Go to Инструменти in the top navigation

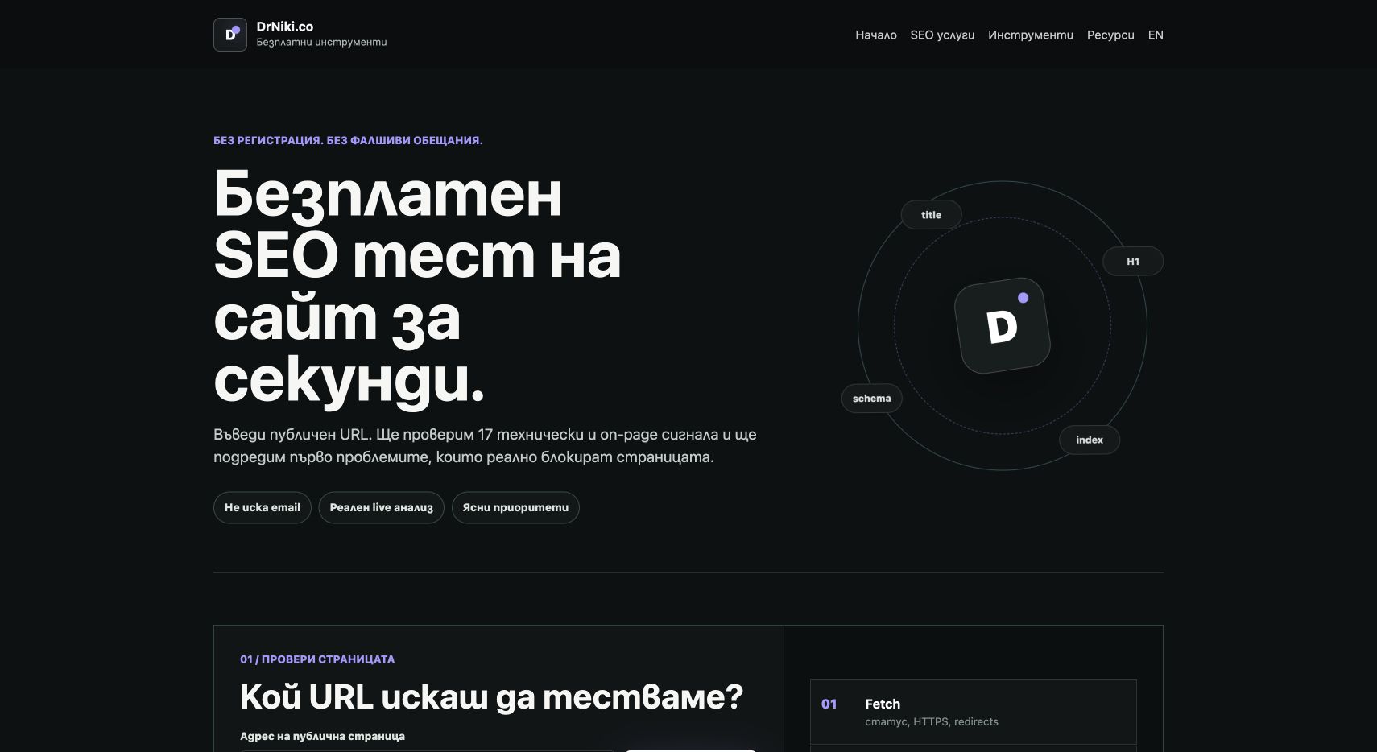click(x=1031, y=35)
